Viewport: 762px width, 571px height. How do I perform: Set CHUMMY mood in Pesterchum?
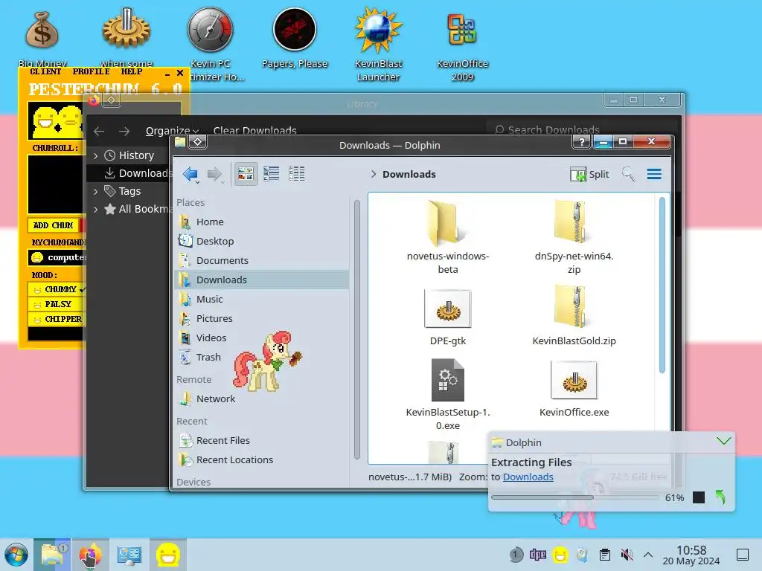[x=57, y=289]
